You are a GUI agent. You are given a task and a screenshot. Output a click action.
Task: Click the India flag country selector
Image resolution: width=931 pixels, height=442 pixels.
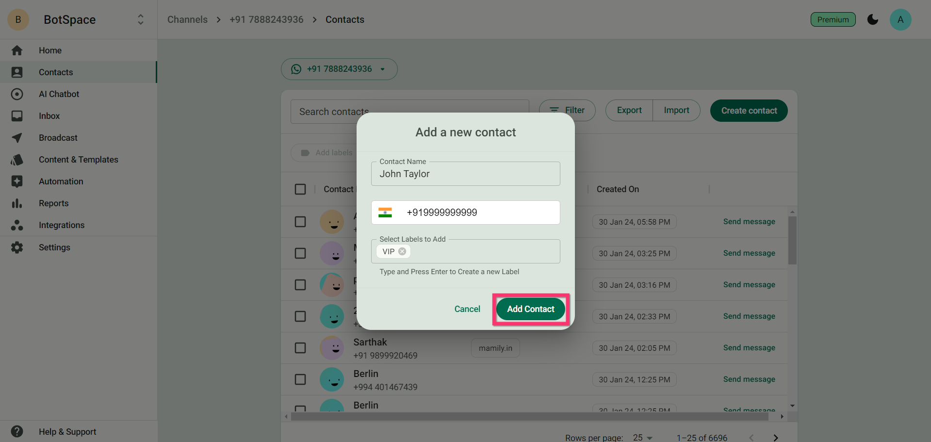click(385, 213)
